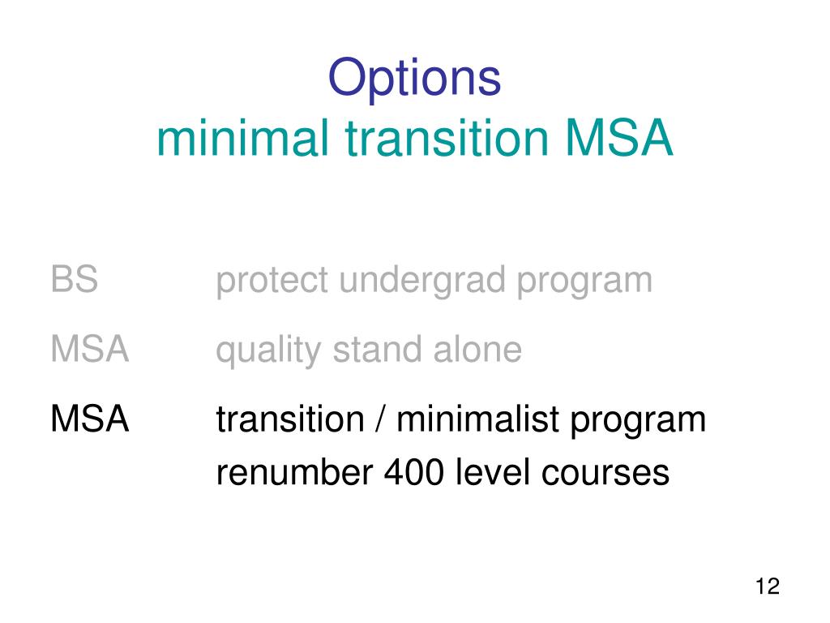Click slide number 12

point(767,586)
